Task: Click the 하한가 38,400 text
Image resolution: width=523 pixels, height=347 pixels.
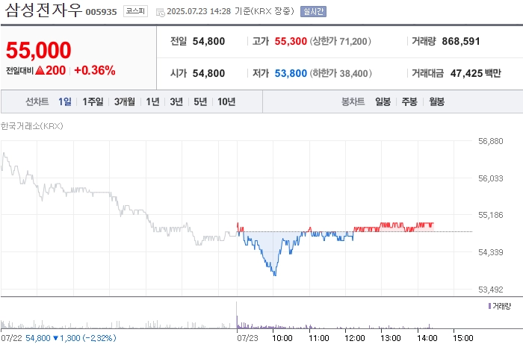Action: pyautogui.click(x=341, y=73)
